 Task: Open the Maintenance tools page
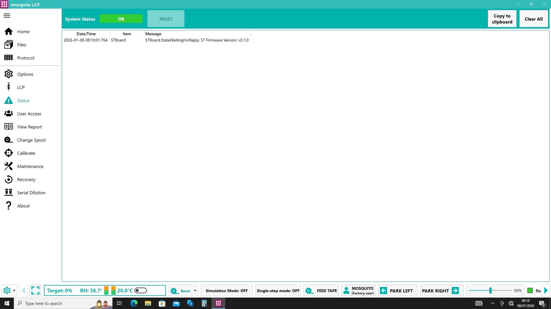click(30, 166)
